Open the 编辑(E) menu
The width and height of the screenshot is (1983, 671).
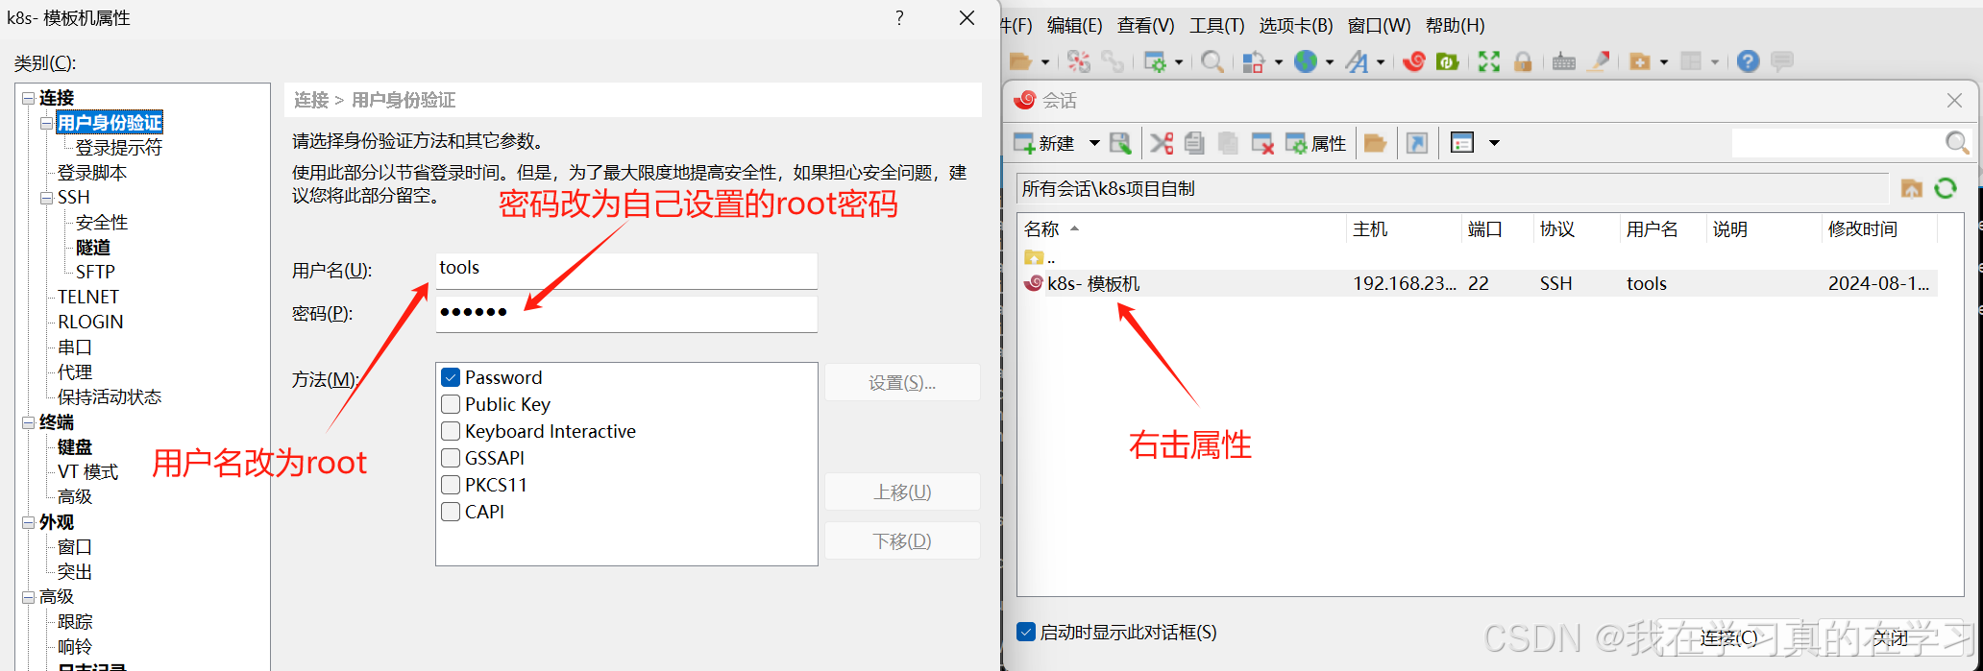click(1074, 25)
